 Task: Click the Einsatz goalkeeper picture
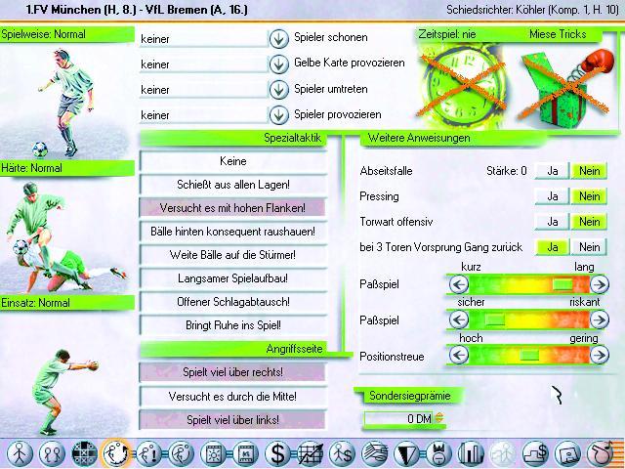click(67, 373)
